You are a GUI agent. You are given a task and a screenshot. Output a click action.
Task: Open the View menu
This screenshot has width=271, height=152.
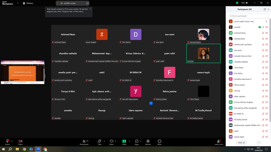[x=244, y=3]
